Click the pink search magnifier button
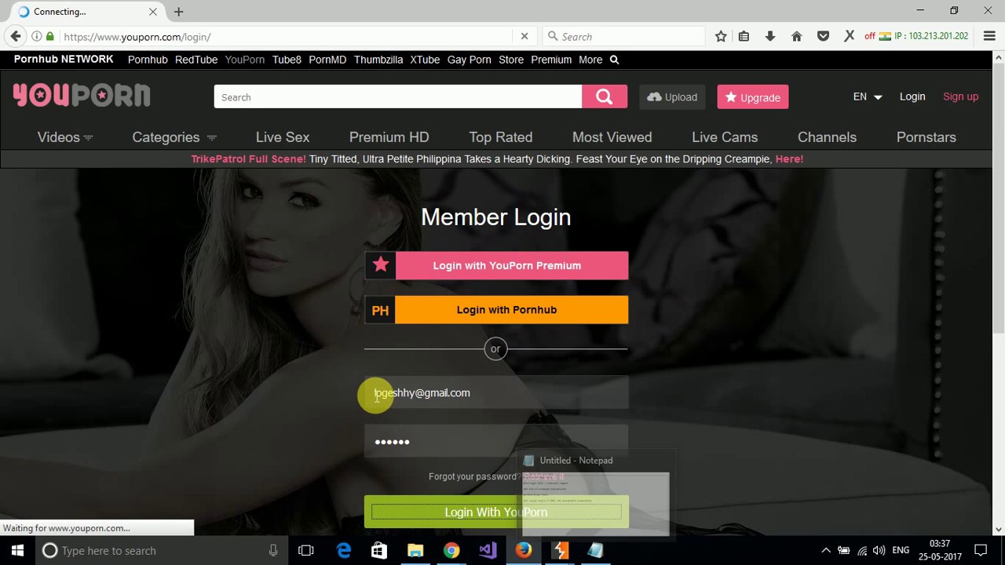The image size is (1005, 565). (605, 97)
